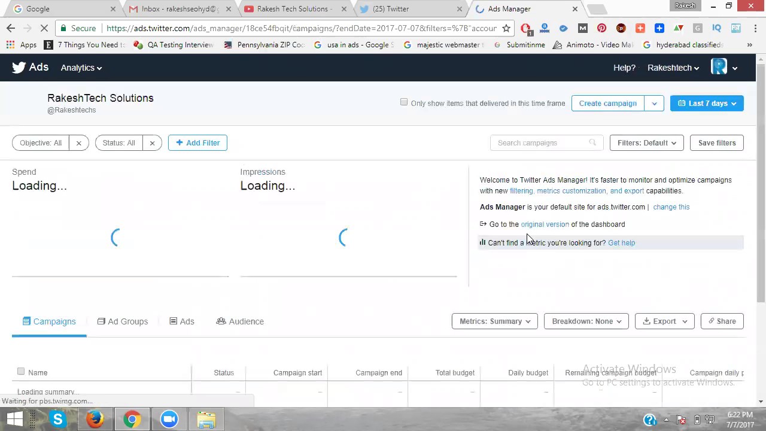Click the blue plus extension icon

[659, 28]
